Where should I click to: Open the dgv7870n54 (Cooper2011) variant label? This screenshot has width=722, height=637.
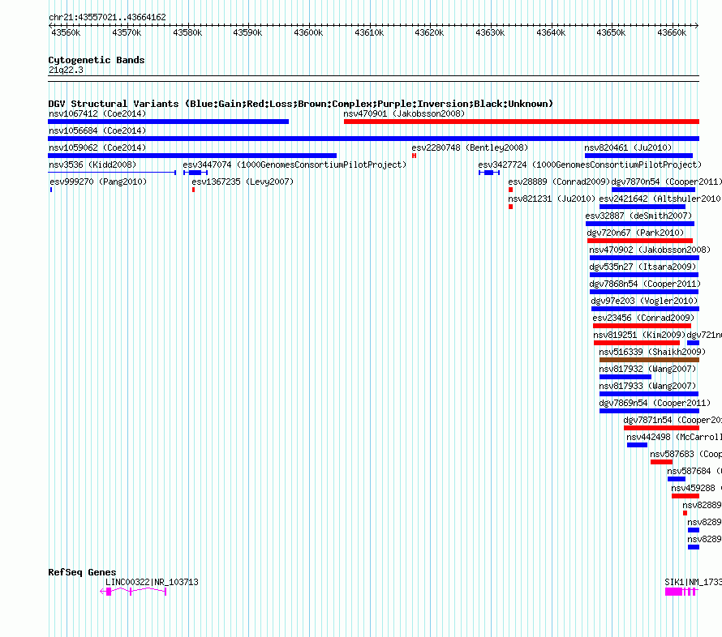pos(666,182)
